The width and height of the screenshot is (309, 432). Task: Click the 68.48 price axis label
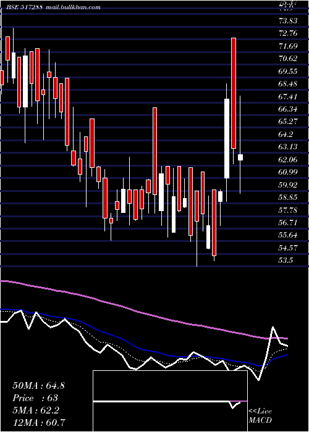coord(288,84)
